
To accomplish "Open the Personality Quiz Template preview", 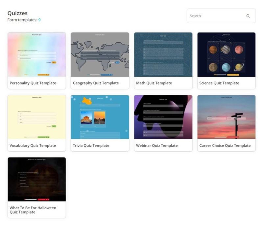I will [x=36, y=54].
